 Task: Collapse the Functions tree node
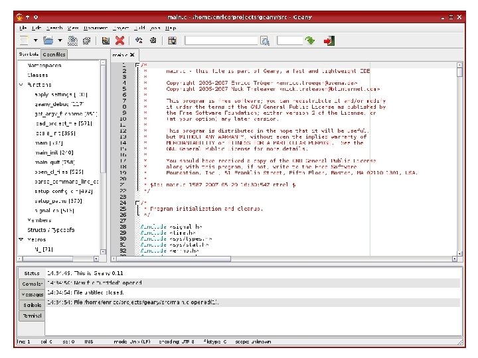click(x=21, y=85)
